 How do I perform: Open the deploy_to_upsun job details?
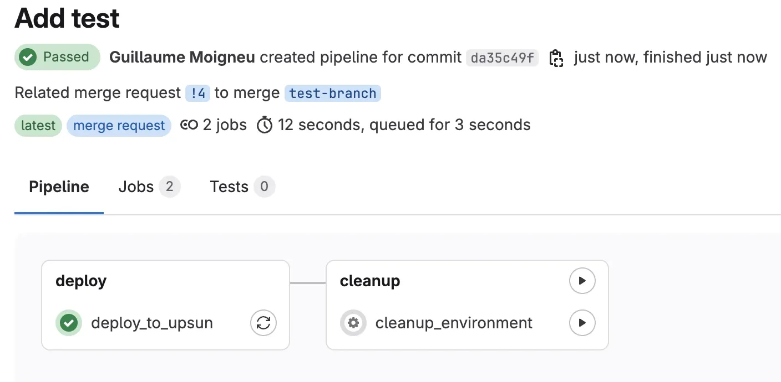[x=151, y=323]
